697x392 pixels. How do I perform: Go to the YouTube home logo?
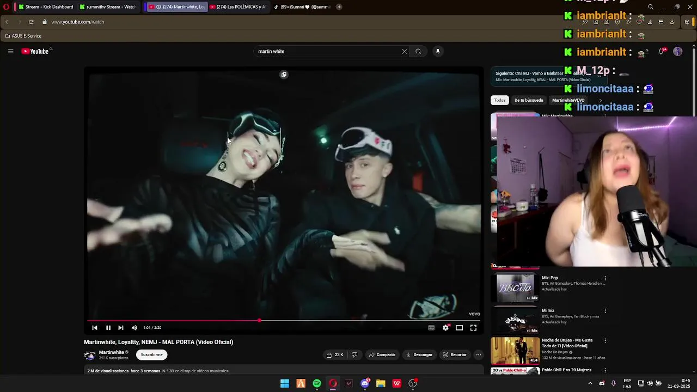point(35,51)
